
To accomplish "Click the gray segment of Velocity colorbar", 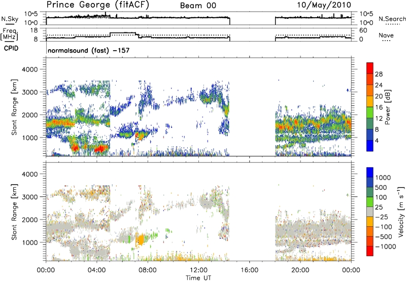I will pyautogui.click(x=370, y=212).
